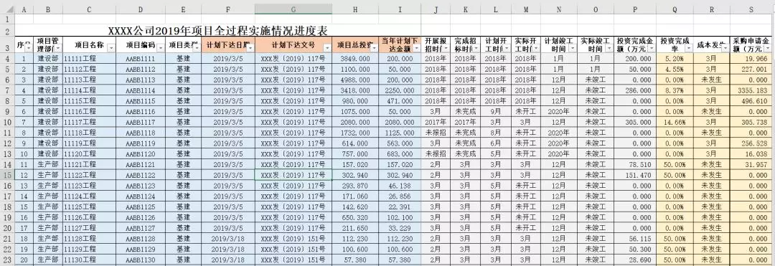This screenshot has width=775, height=266.
Task: Select cell 11127工程
Action: [90, 229]
